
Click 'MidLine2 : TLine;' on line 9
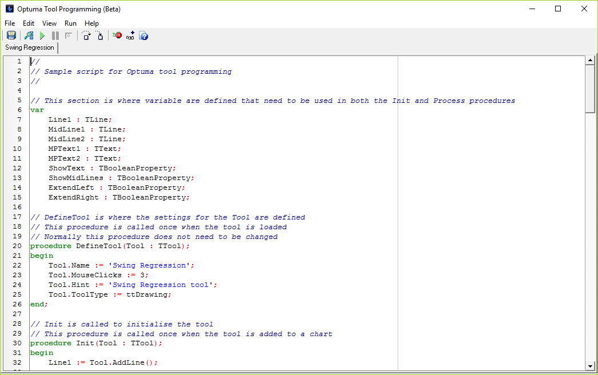pyautogui.click(x=87, y=139)
